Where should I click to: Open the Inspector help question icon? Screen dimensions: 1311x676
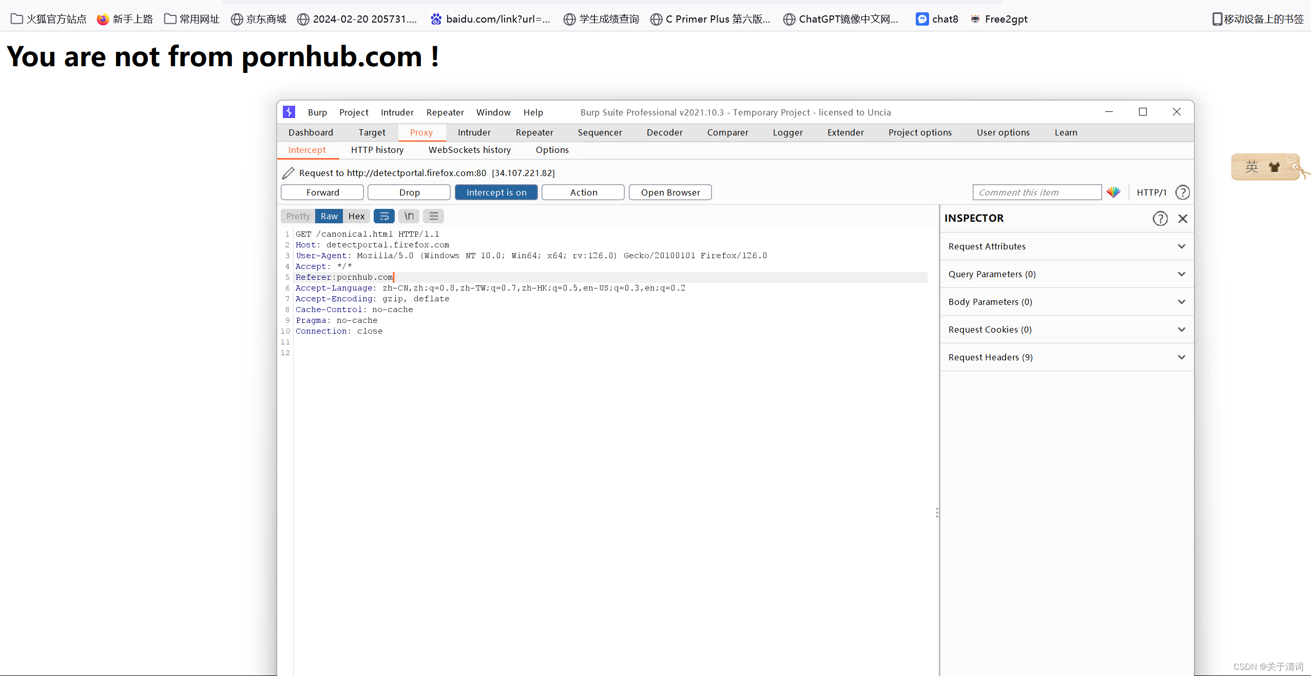pos(1160,219)
